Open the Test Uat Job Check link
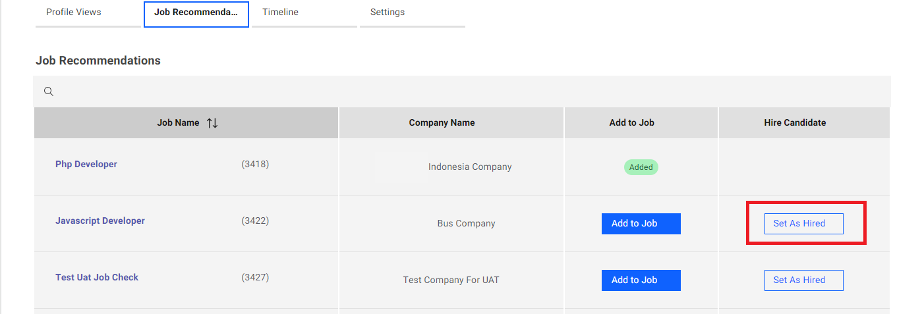 point(97,278)
